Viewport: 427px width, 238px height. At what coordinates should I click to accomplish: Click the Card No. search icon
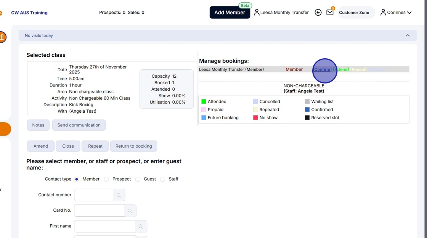[130, 211]
